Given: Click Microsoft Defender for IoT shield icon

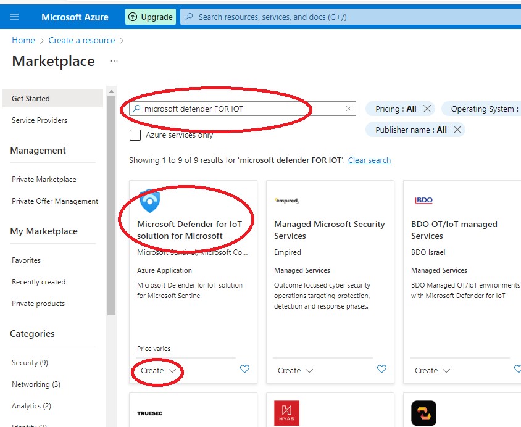Looking at the screenshot, I should 150,201.
